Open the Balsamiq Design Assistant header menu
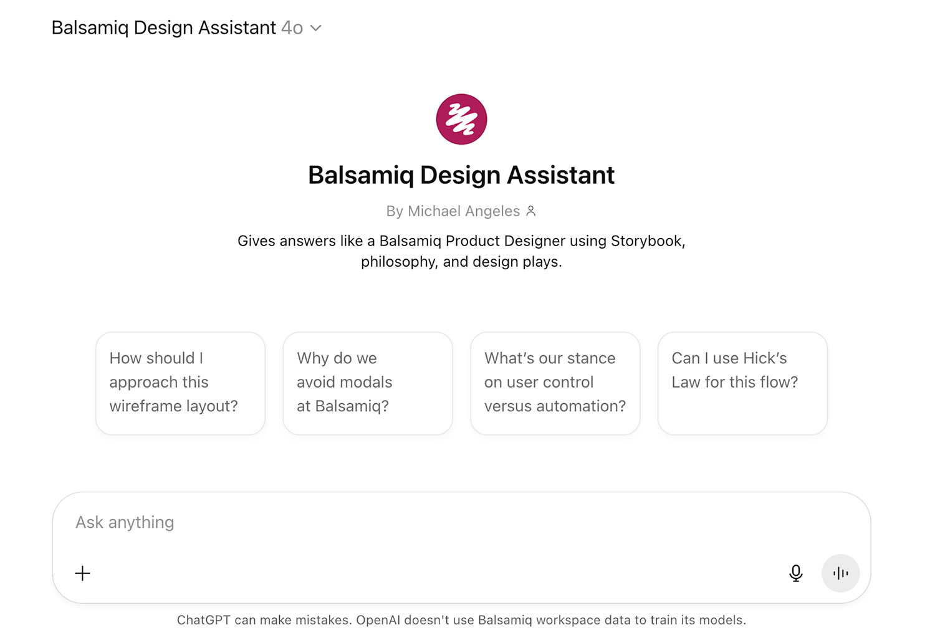This screenshot has height=635, width=935. (163, 28)
